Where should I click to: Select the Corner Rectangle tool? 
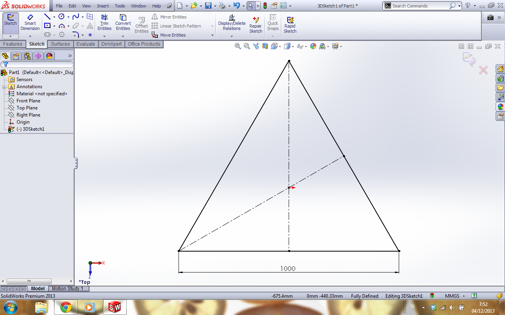click(47, 26)
